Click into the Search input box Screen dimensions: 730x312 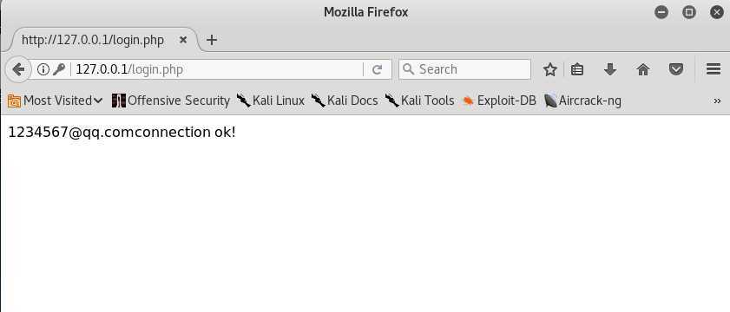tap(464, 69)
